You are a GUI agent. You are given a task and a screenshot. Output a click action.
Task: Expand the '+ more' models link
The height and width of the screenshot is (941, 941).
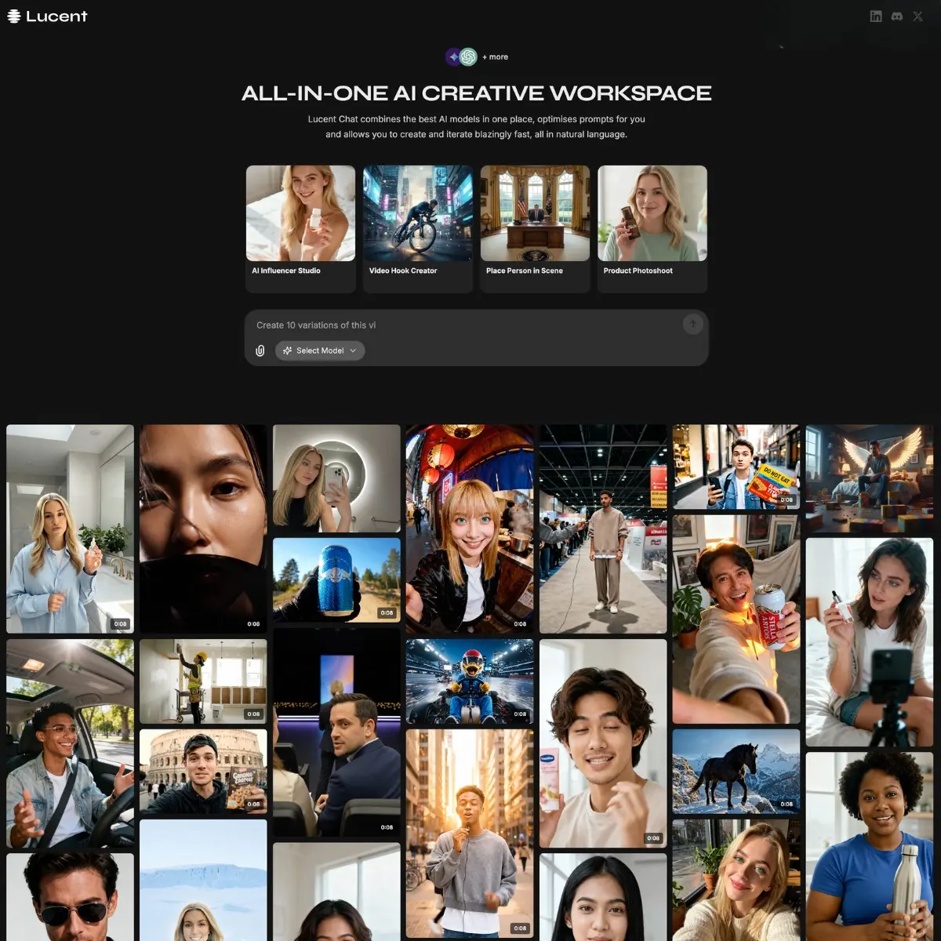tap(494, 56)
